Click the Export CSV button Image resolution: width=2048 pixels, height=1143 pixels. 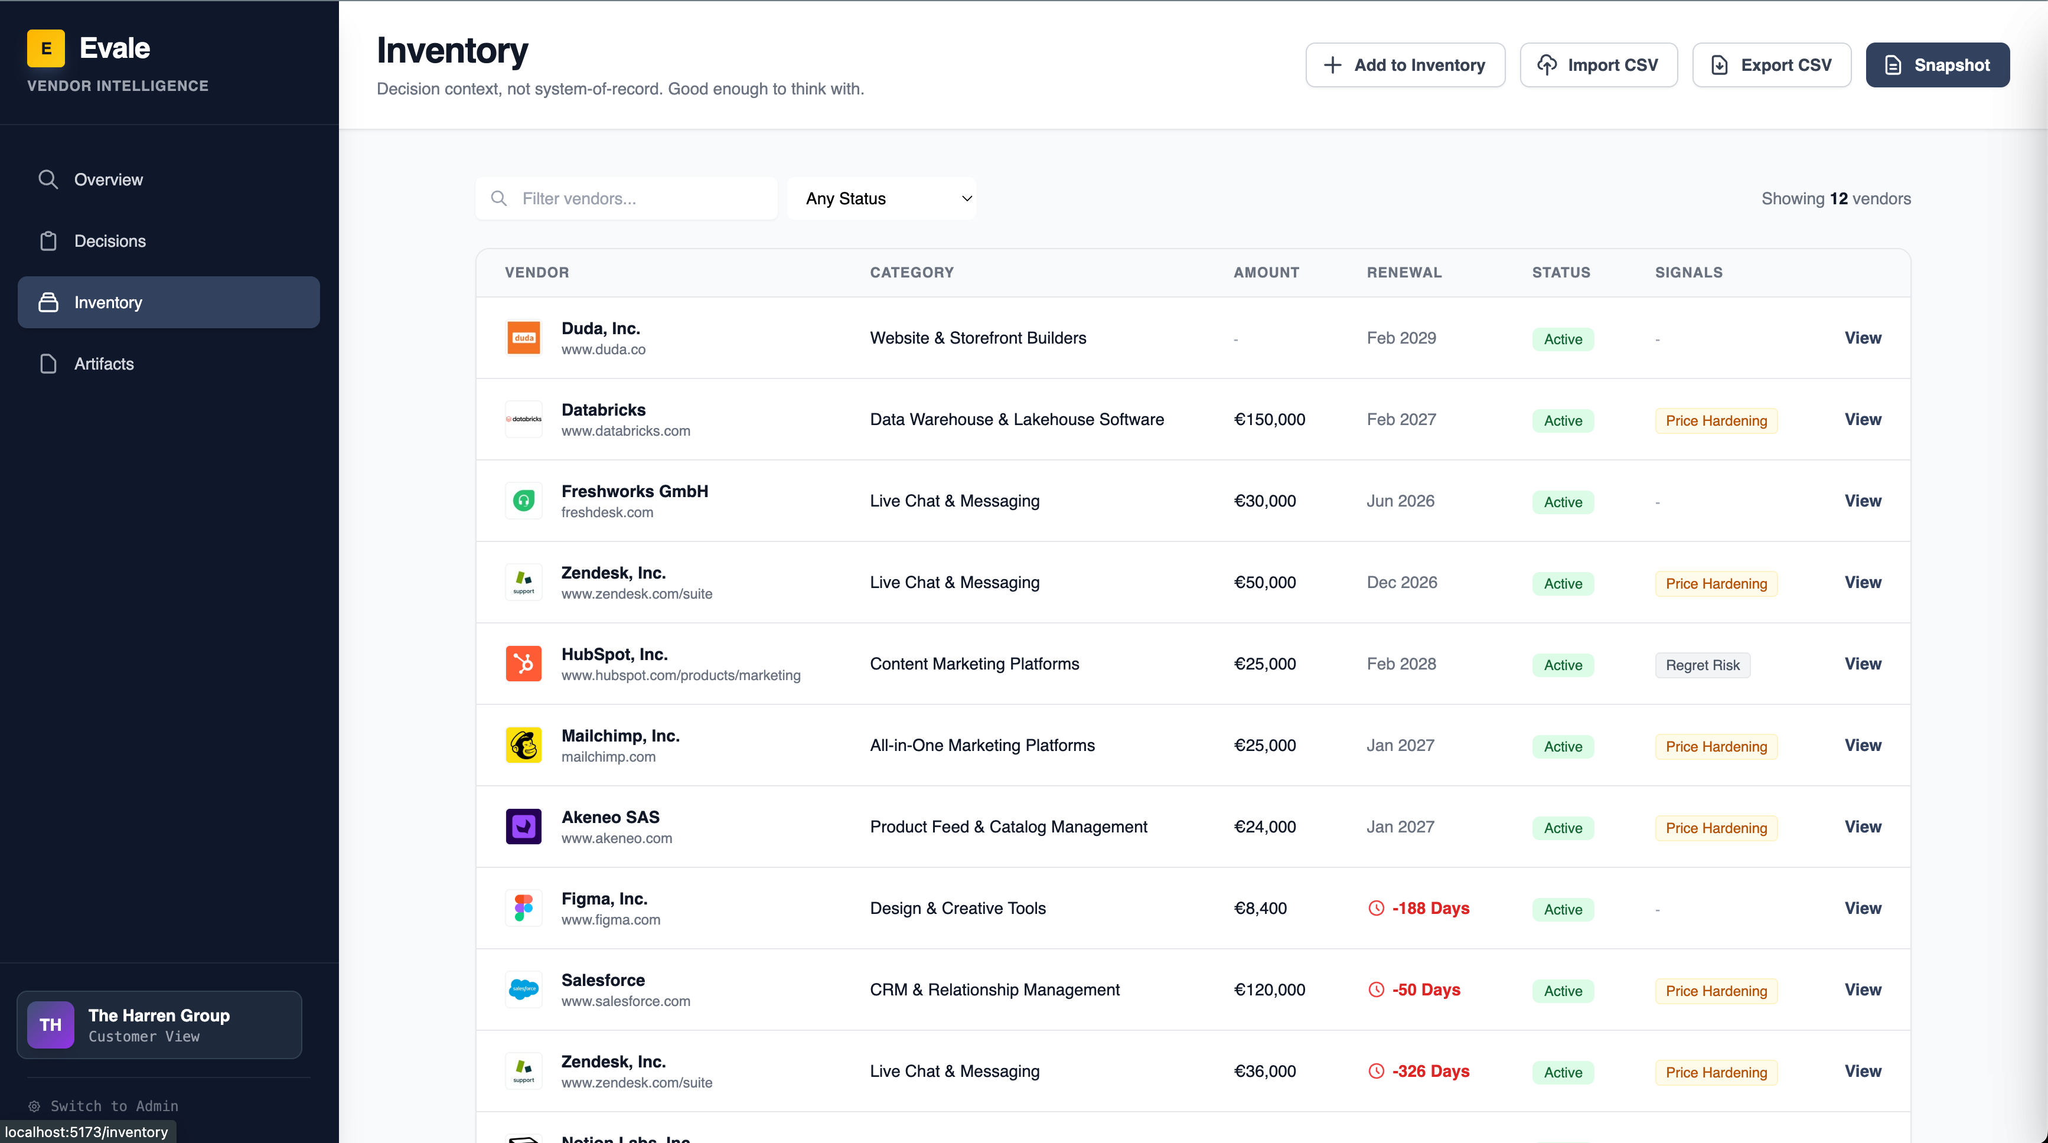1770,65
